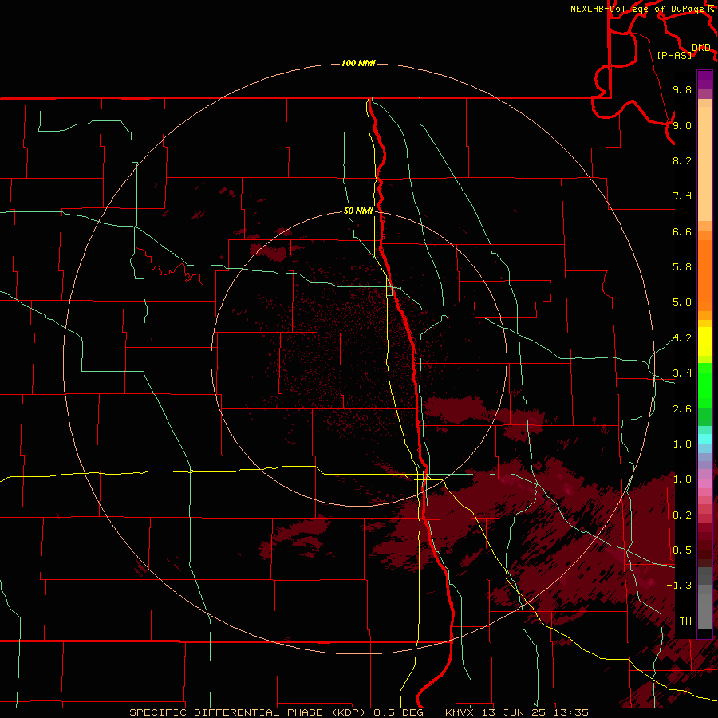Pick the yellow segment of the color bar
This screenshot has height=718, width=718.
[x=704, y=341]
